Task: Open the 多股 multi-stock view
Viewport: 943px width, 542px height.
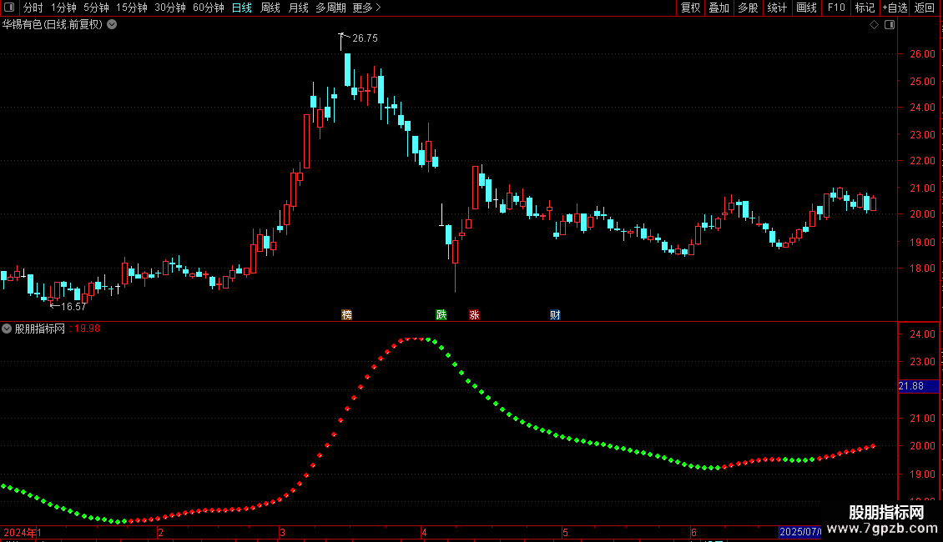Action: pyautogui.click(x=748, y=8)
